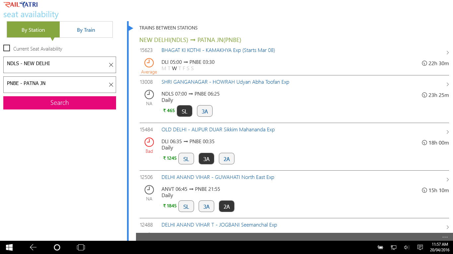Screen dimensions: 453x254
Task: Select 3A class for train 15484
Action: click(x=207, y=159)
